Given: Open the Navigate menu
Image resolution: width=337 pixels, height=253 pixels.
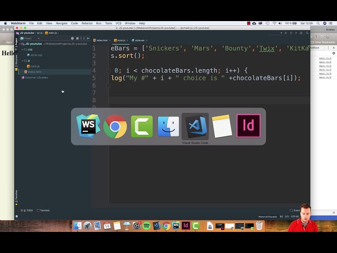Looking at the screenshot, I should pos(62,23).
